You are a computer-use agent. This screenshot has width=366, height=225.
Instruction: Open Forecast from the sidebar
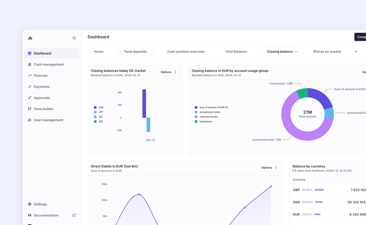(x=52, y=76)
